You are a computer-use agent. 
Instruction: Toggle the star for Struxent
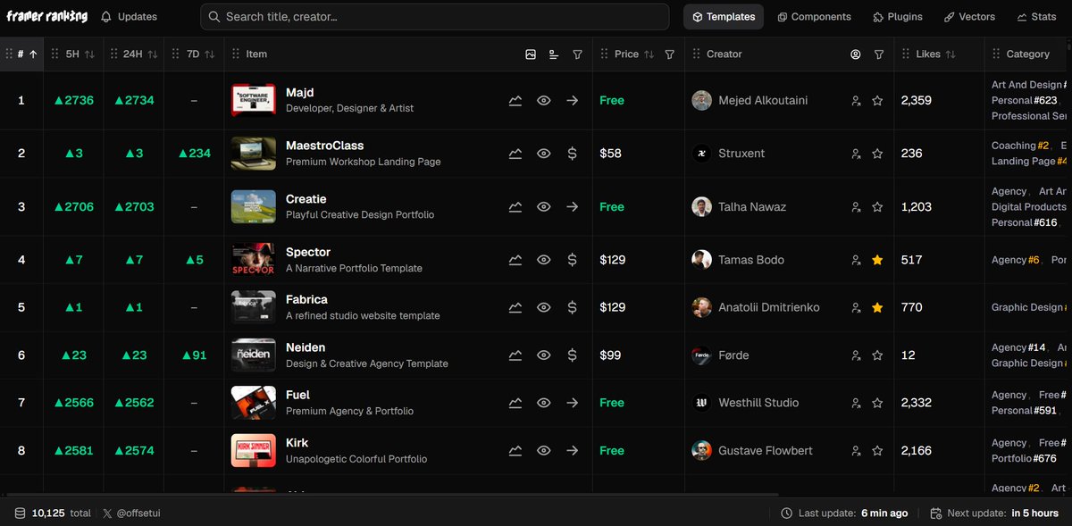[877, 154]
